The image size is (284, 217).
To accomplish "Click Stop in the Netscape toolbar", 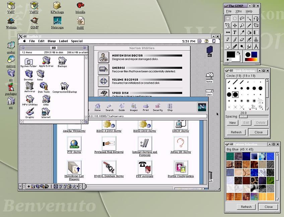I will (170, 107).
